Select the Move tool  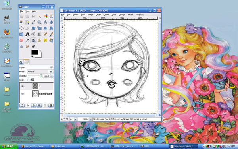(x=51, y=22)
